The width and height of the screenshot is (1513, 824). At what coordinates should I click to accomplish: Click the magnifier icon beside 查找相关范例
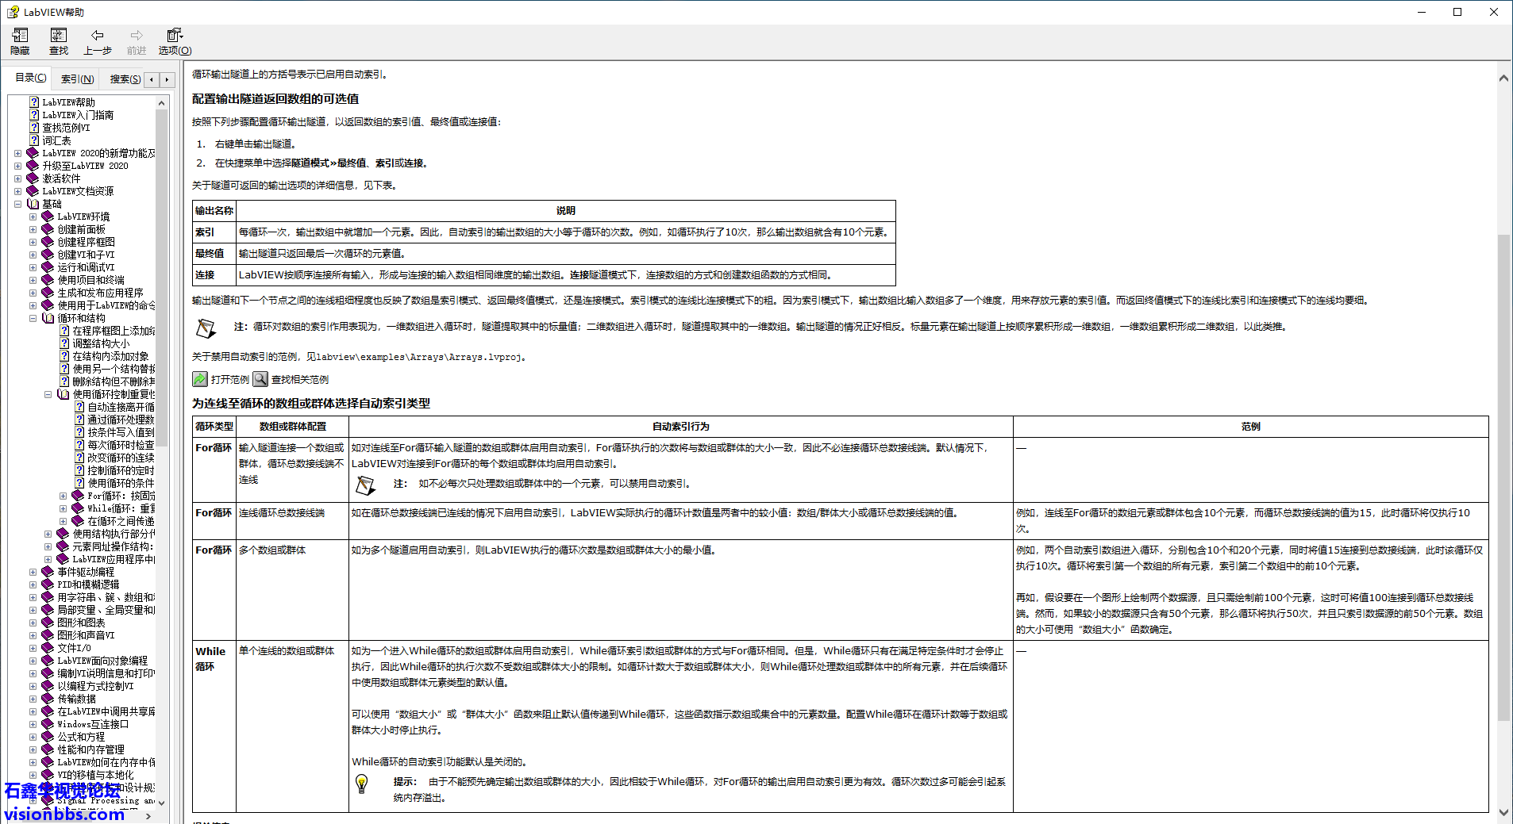[x=260, y=380]
